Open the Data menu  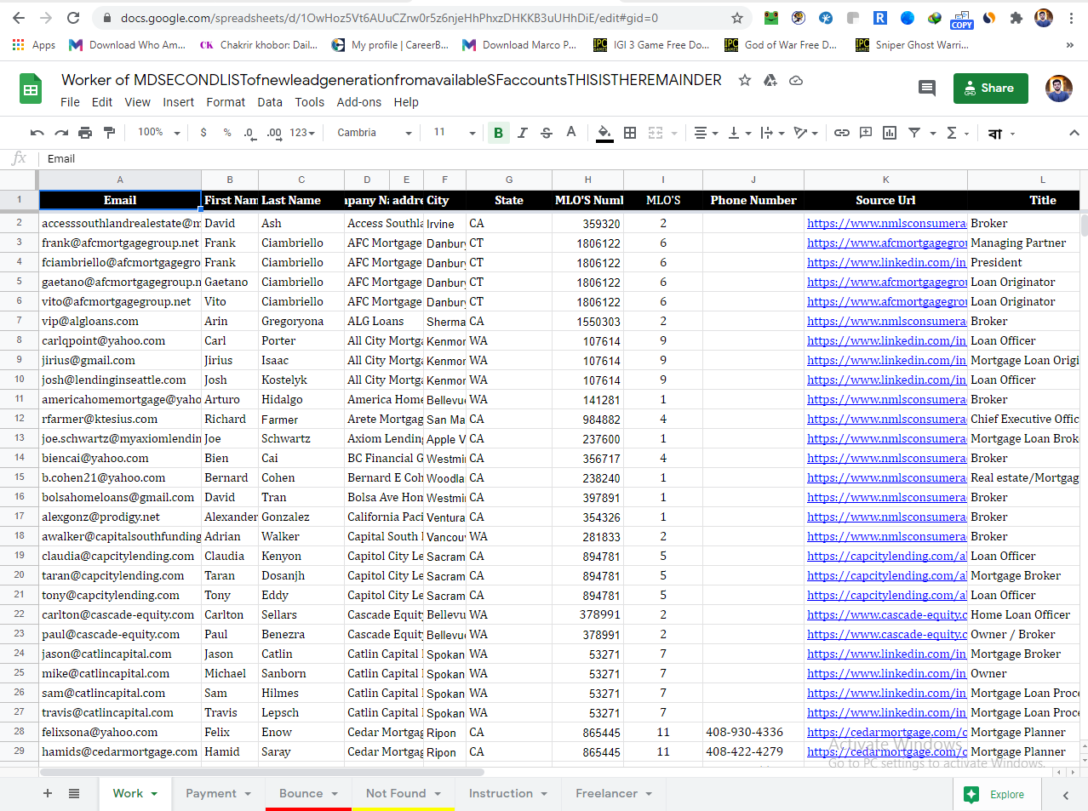[x=270, y=102]
